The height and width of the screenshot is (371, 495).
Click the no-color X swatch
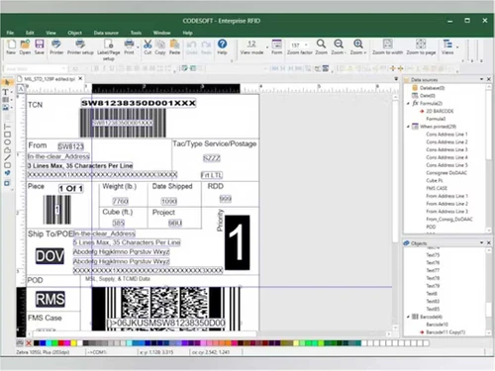click(x=29, y=343)
